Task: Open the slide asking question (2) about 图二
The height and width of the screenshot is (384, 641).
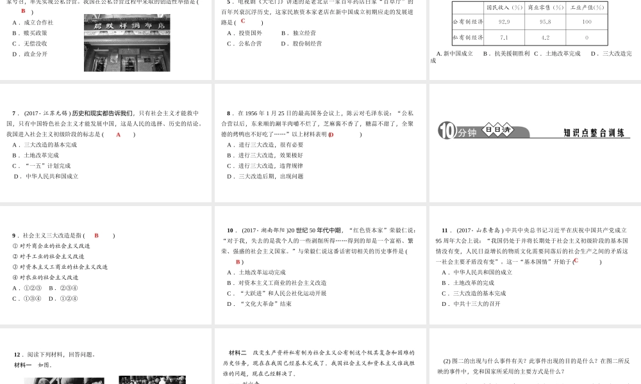Action: 535,356
